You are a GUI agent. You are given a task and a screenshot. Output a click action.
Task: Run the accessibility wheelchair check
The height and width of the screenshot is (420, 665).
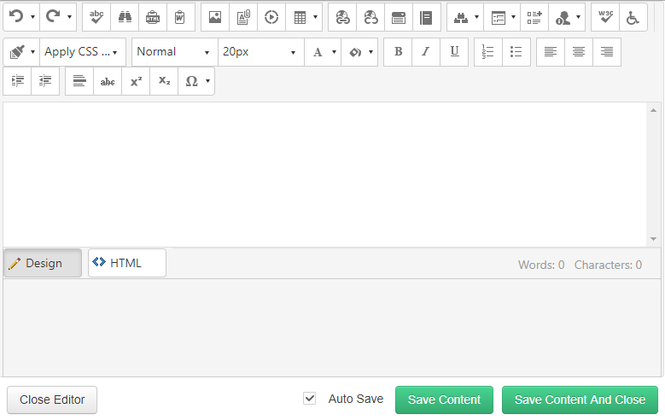[633, 16]
